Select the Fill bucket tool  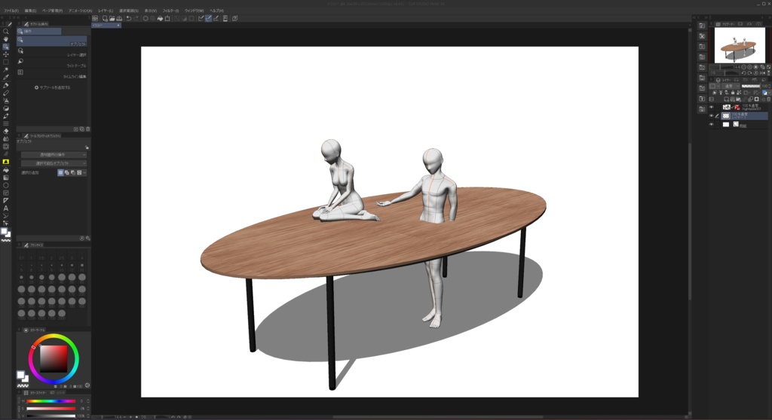6,169
